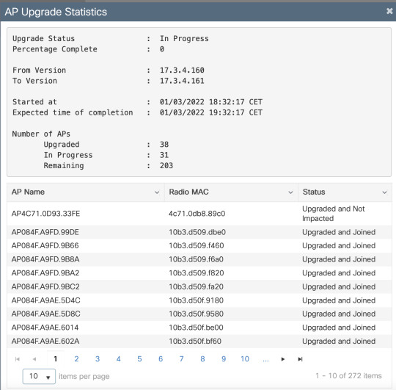The width and height of the screenshot is (396, 390).
Task: Click Radio MAC 10b3.d50f.be00
Action: pos(196,328)
